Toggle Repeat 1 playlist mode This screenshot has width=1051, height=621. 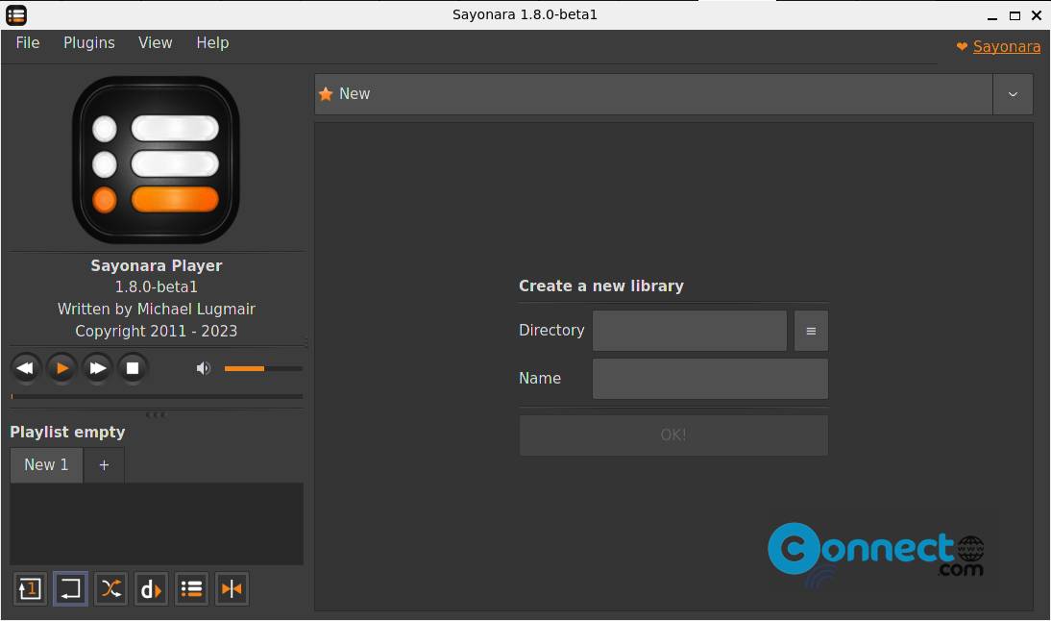coord(30,589)
